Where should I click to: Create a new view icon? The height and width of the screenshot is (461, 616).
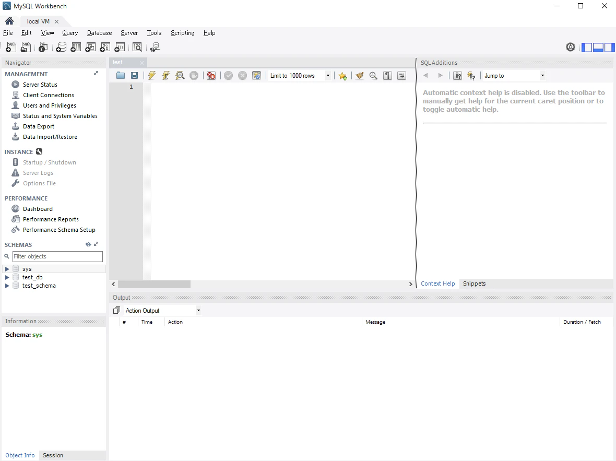pos(90,47)
